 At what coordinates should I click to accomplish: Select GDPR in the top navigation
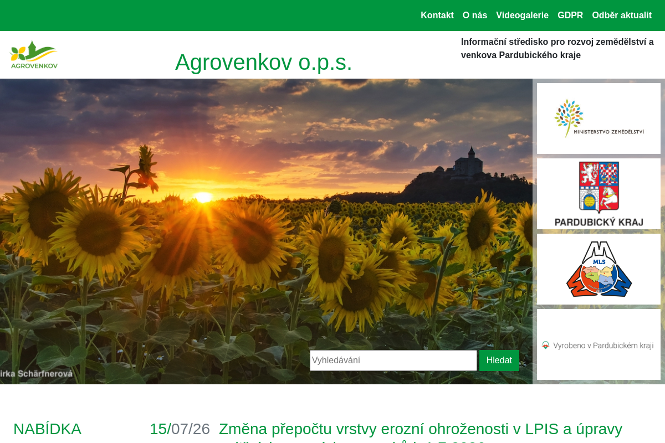click(x=570, y=16)
